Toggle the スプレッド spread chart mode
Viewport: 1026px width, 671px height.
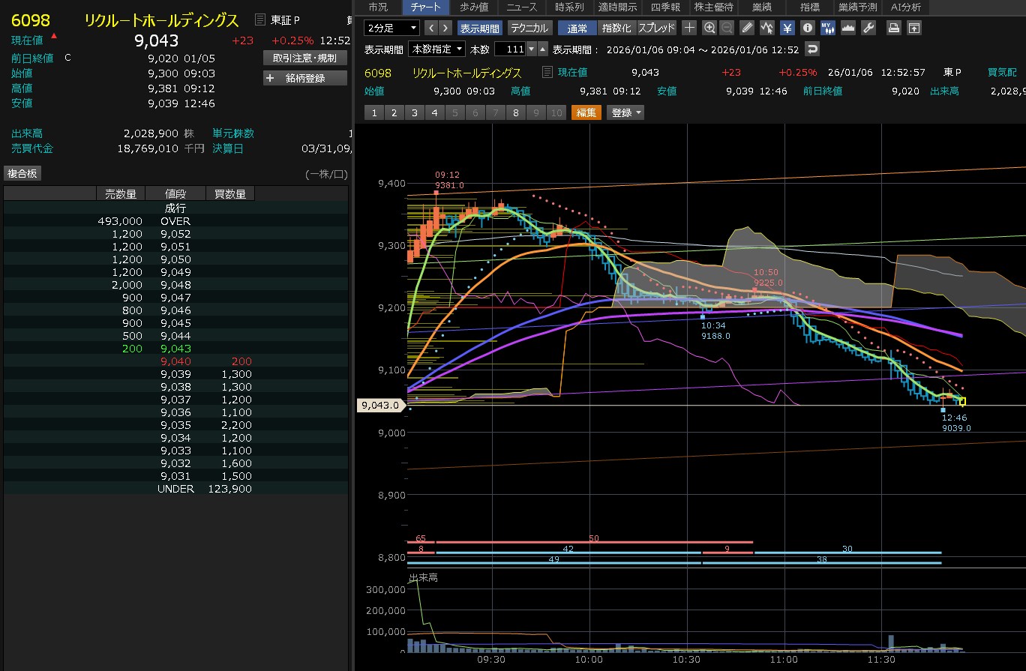(x=657, y=28)
